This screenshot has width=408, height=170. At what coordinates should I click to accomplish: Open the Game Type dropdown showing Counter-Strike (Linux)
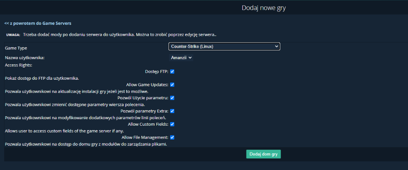click(224, 46)
